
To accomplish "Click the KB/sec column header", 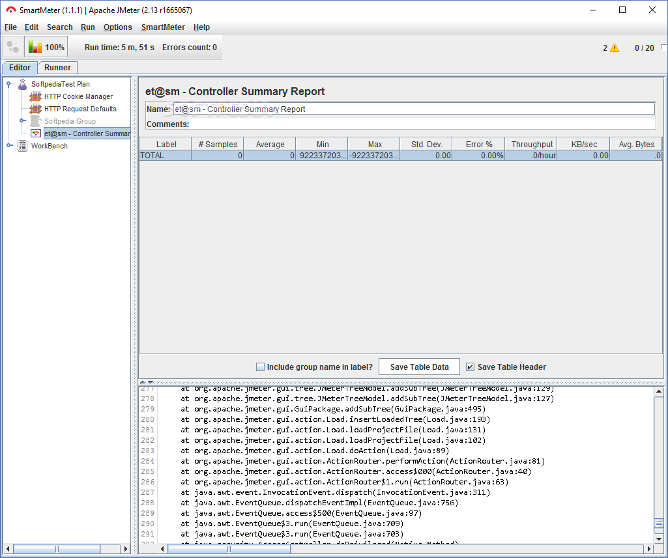I will click(584, 145).
